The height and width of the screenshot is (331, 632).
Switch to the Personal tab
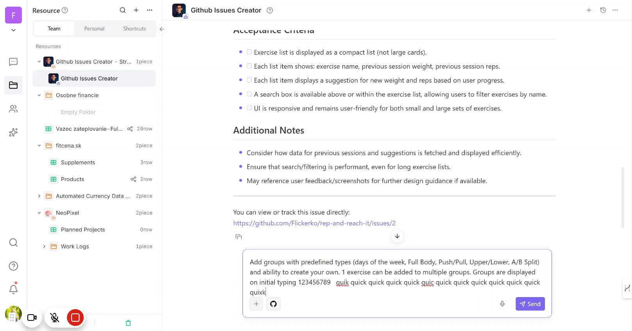click(x=94, y=28)
